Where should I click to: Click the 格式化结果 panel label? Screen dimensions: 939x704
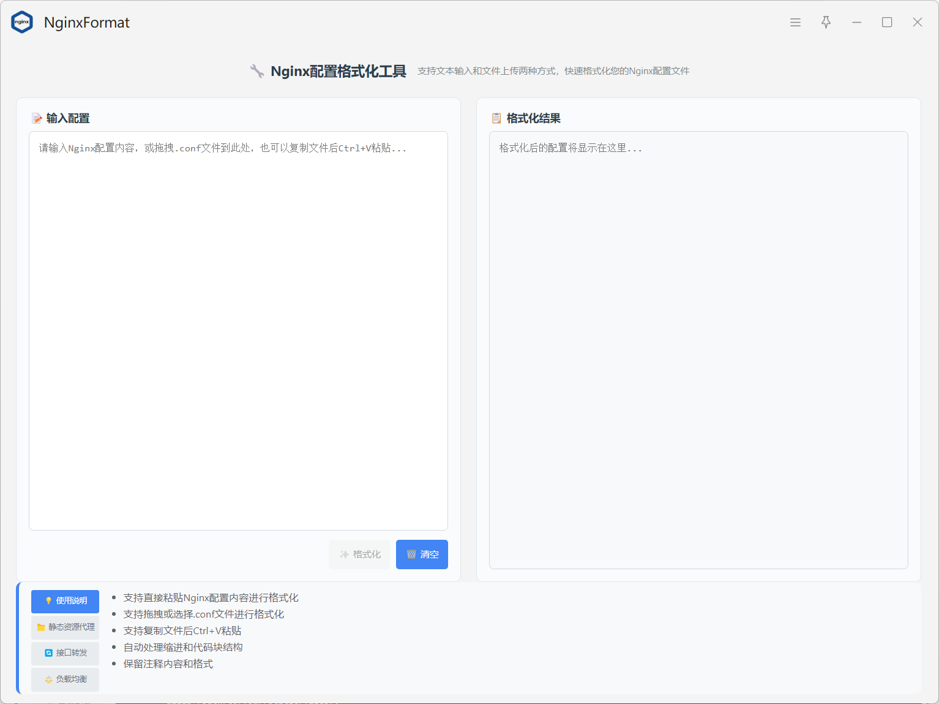click(x=534, y=118)
